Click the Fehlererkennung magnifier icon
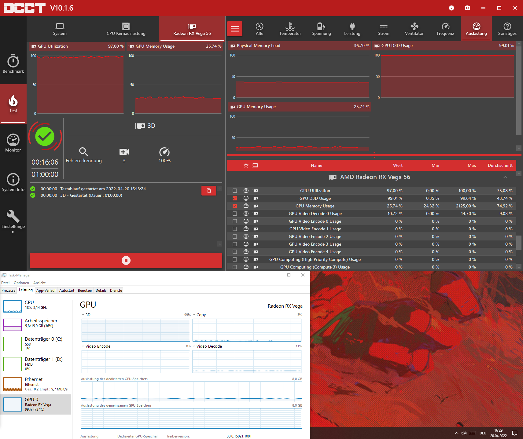523x439 pixels. coord(83,152)
